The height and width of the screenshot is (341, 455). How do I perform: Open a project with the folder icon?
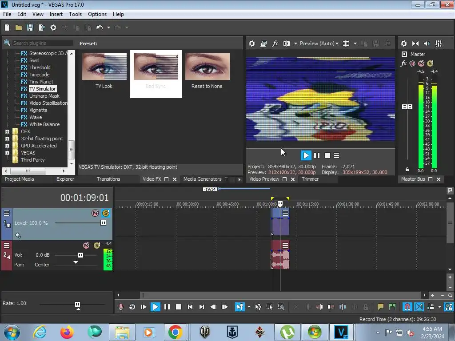[x=19, y=28]
